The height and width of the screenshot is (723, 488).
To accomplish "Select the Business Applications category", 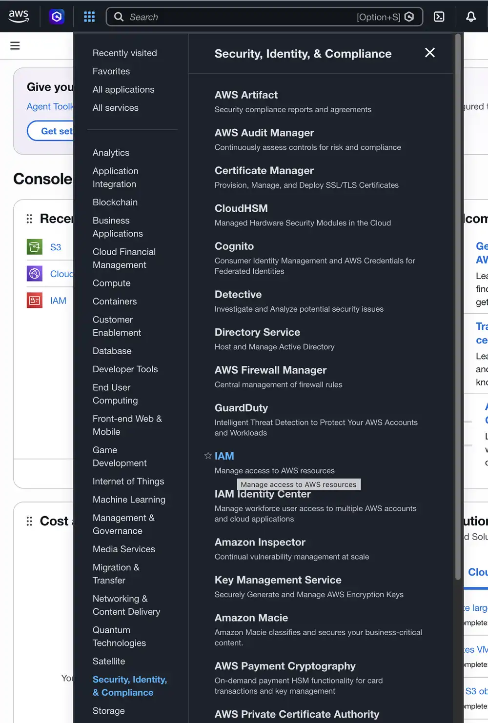I will pyautogui.click(x=118, y=227).
